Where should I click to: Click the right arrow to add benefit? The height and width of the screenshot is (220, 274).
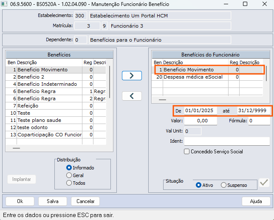point(132,76)
